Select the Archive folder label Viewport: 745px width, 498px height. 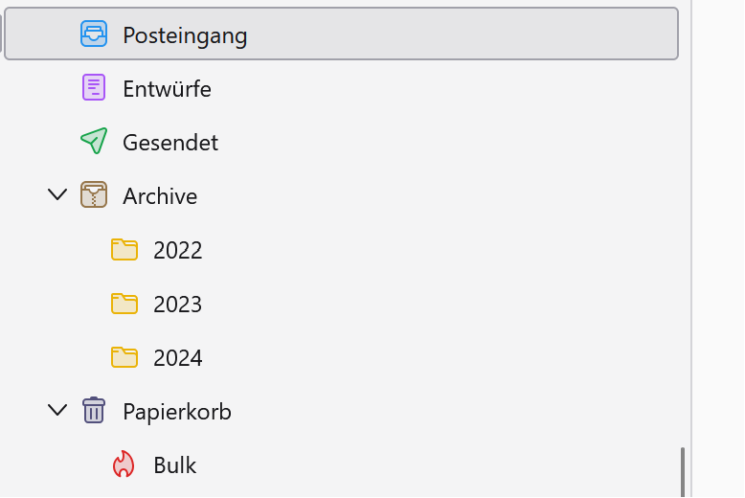pyautogui.click(x=160, y=196)
